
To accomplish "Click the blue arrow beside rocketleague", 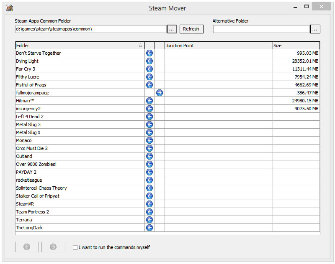I will pos(149,180).
